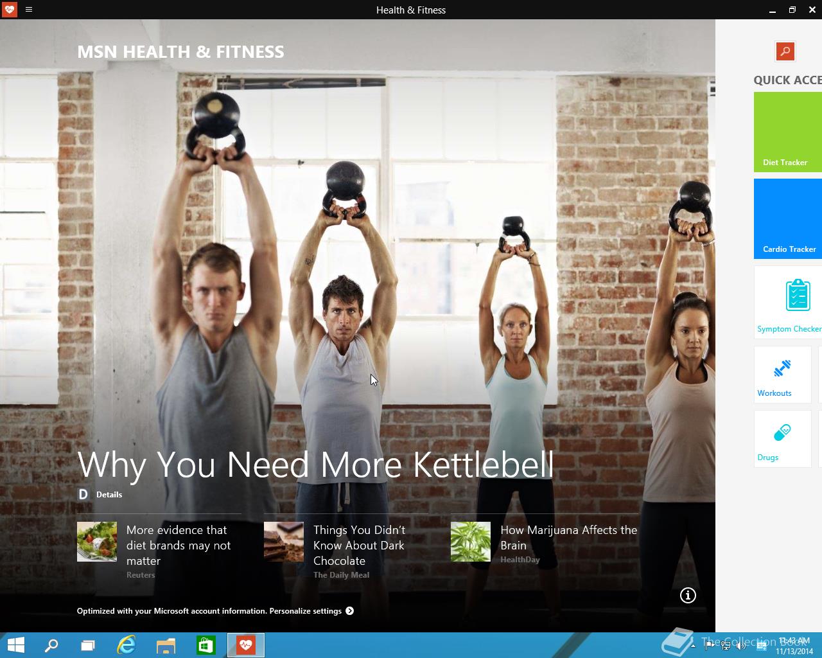Open headline Why You Need More Kettlebell
Viewport: 822px width, 658px height.
(315, 464)
